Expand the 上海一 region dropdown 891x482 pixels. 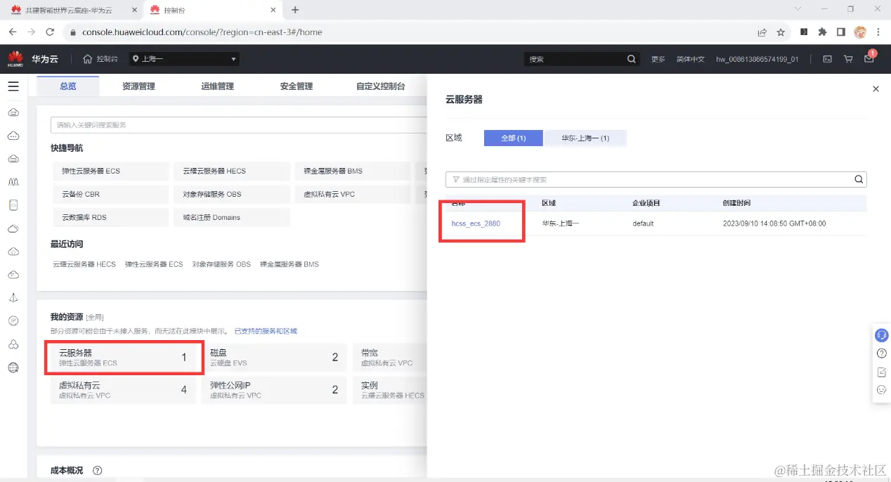185,59
